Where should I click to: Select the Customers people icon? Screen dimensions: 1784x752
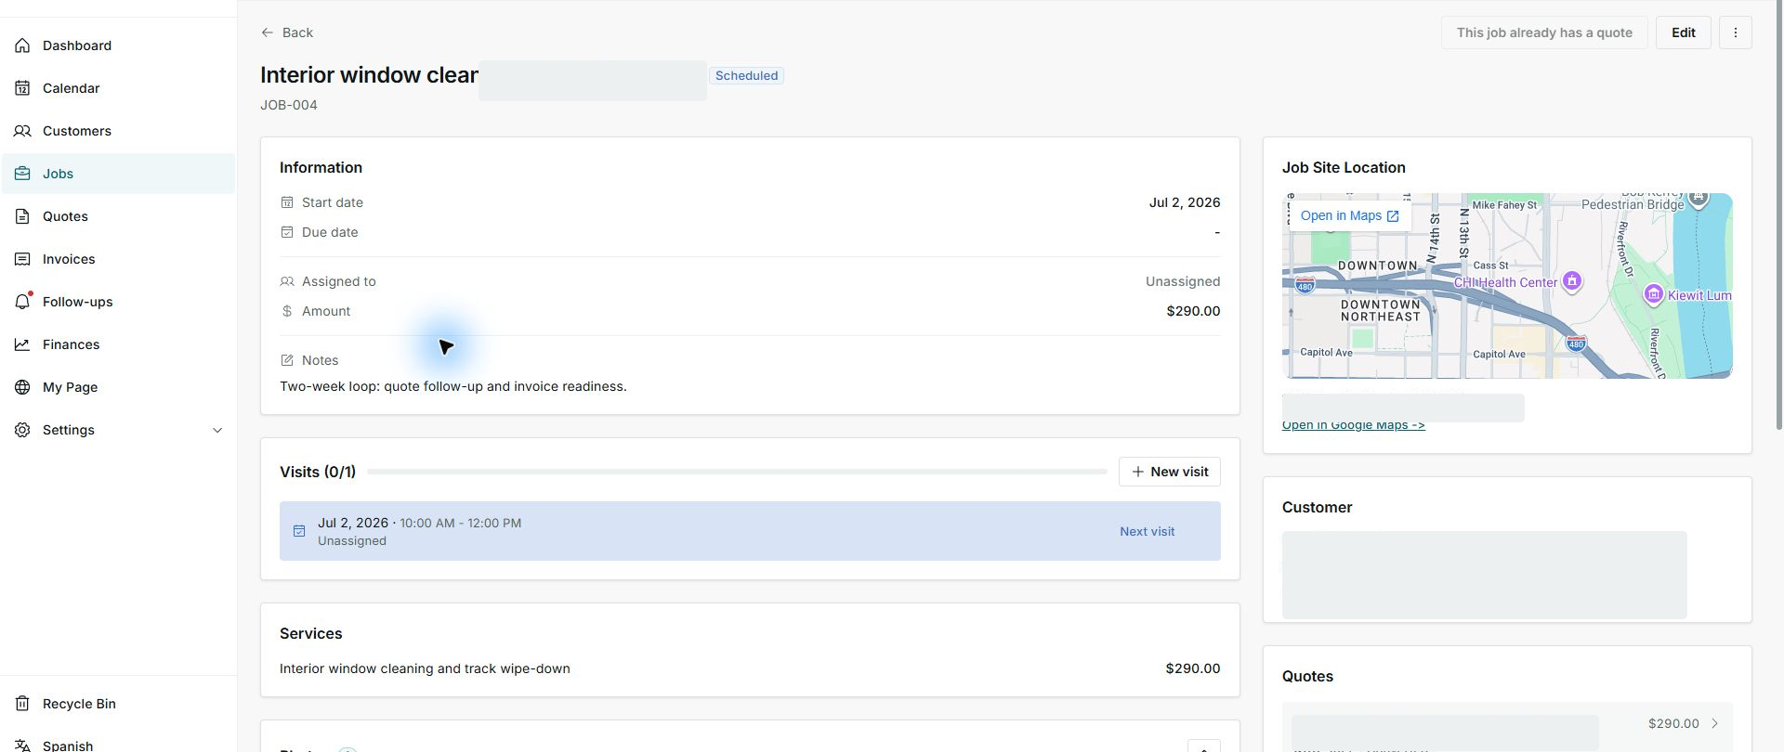(x=22, y=131)
